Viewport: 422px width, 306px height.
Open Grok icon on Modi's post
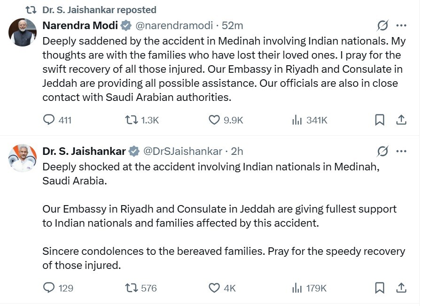click(383, 25)
